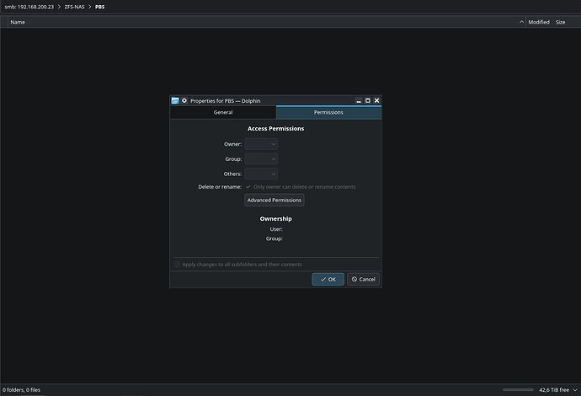Close the Properties for PBS dialog

(377, 101)
